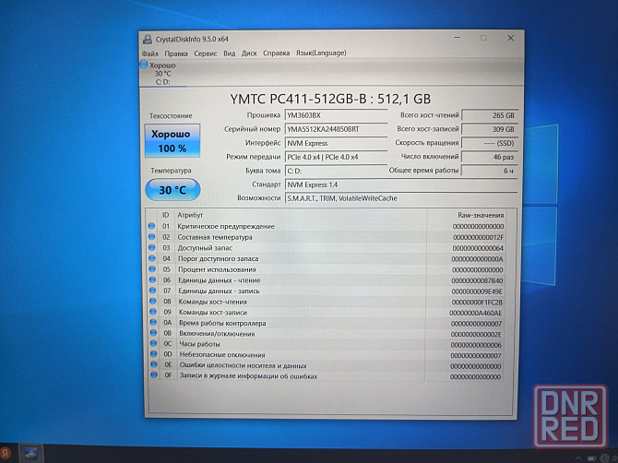
Task: Click raw value 0000000087B40
Action: (x=477, y=280)
